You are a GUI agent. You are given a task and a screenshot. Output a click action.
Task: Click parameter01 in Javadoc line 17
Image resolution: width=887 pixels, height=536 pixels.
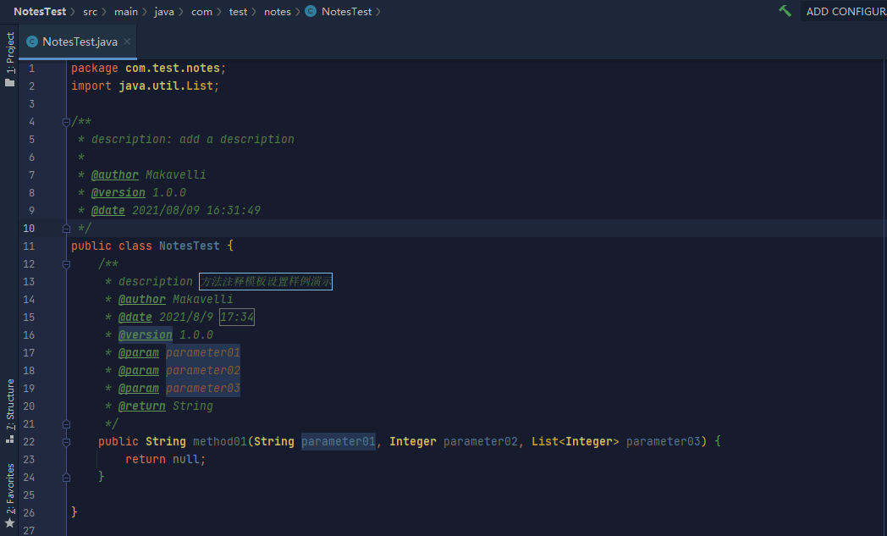[x=203, y=352]
